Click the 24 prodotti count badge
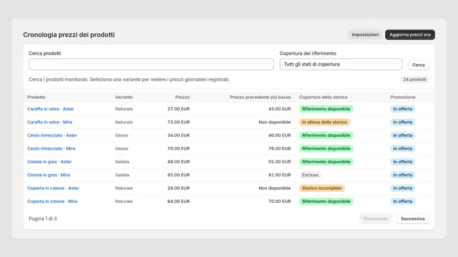This screenshot has height=257, width=458. click(x=414, y=79)
